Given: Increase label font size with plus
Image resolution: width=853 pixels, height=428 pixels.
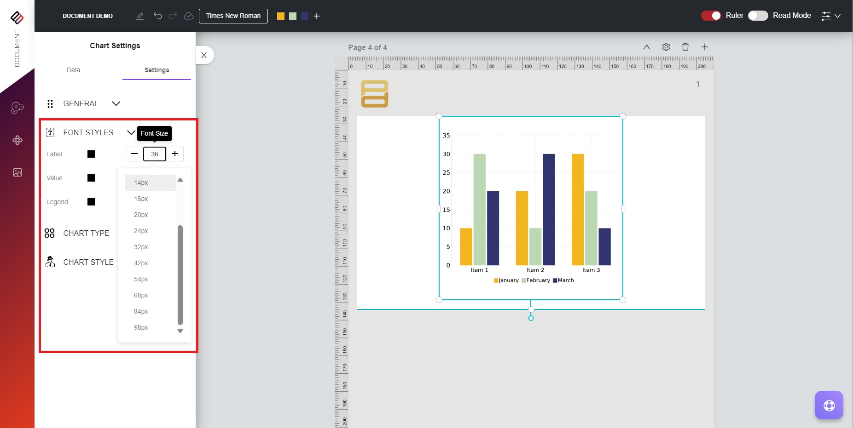Looking at the screenshot, I should click(x=175, y=154).
